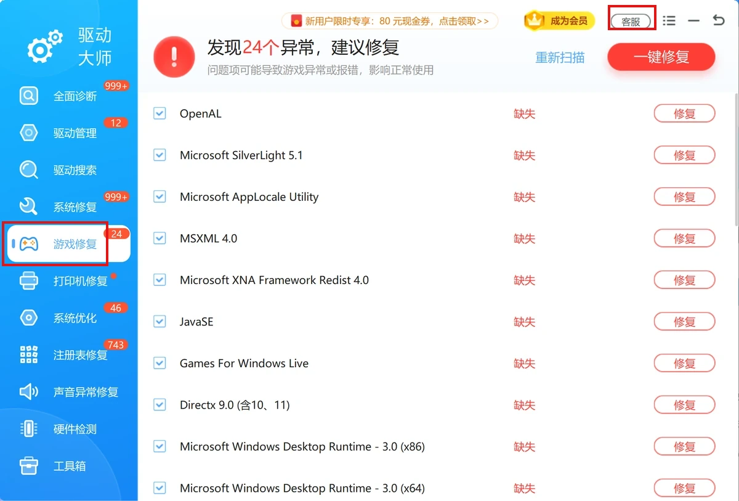Uncheck the MSXML 4.0 checkbox

(160, 238)
